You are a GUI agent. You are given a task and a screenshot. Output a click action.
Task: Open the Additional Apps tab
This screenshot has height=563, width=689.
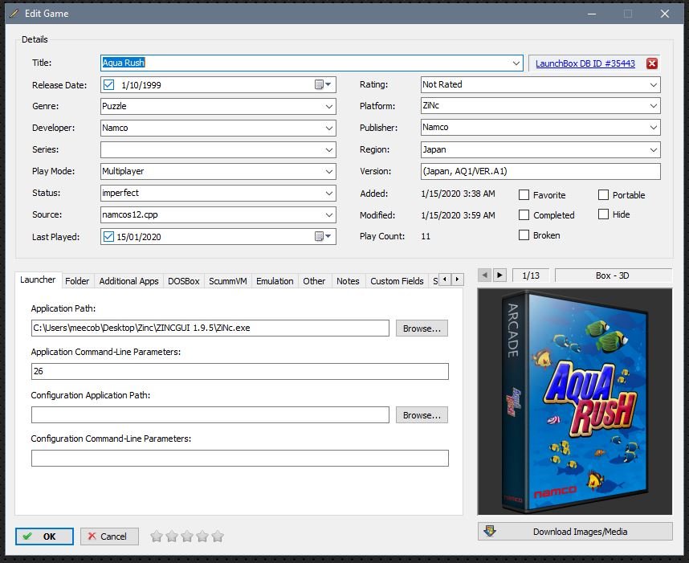[128, 281]
